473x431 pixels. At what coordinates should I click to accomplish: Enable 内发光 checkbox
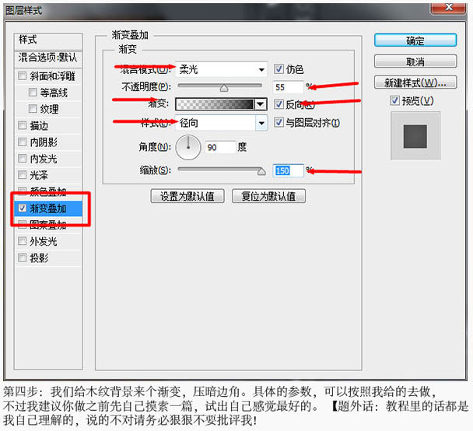click(x=22, y=159)
